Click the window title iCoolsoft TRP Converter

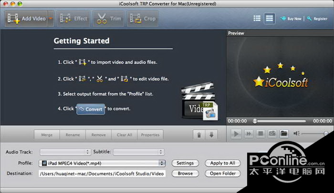pos(167,4)
